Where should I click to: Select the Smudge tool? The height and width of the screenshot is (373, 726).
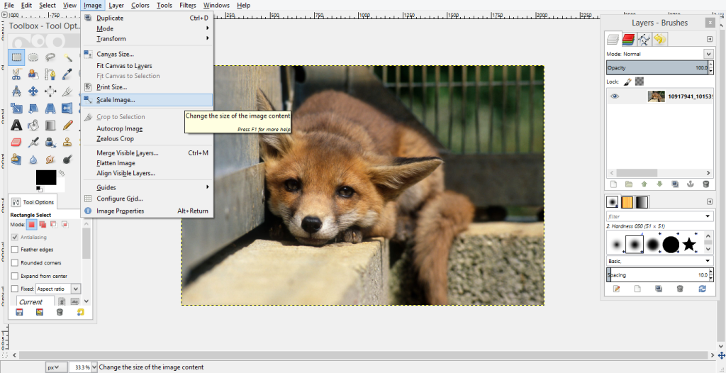[x=50, y=160]
